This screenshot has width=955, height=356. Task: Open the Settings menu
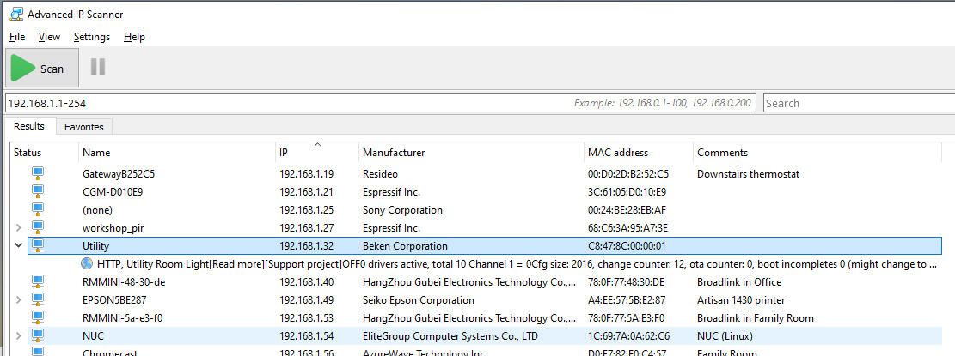point(92,36)
